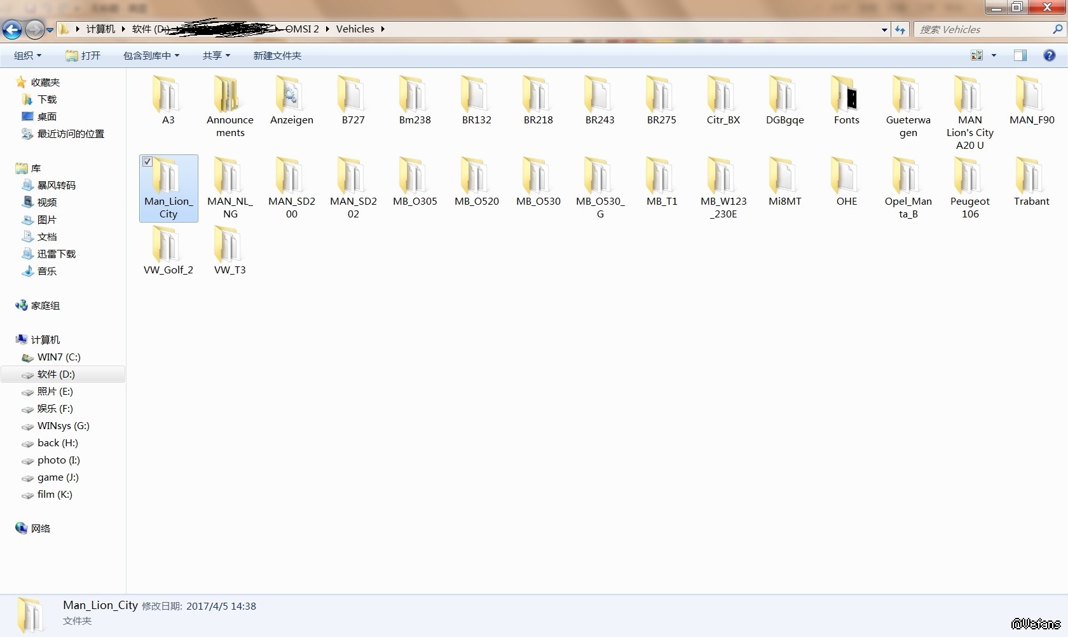Select the MAN_NL_NG folder

(x=229, y=188)
